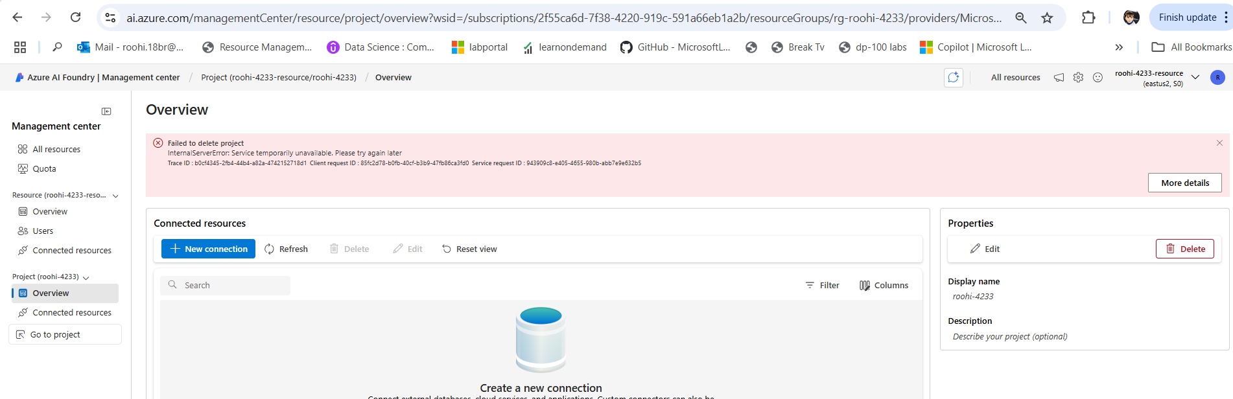The height and width of the screenshot is (399, 1233).
Task: Go back with browser back arrow
Action: [x=18, y=17]
